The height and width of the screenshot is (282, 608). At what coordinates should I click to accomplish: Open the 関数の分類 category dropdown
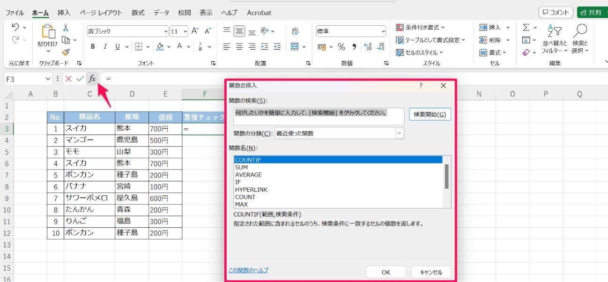(x=399, y=133)
